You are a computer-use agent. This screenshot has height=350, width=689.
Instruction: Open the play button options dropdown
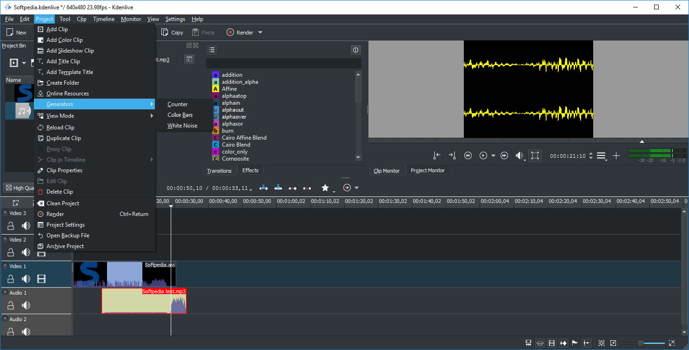tap(494, 156)
